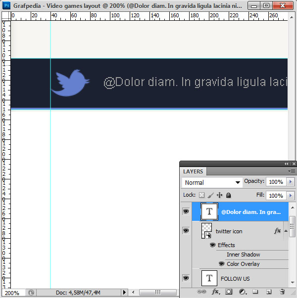Click the Effects label
The height and width of the screenshot is (298, 297).
(x=226, y=245)
